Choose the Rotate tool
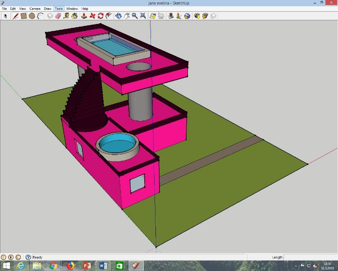The height and width of the screenshot is (271, 338). pos(100,16)
